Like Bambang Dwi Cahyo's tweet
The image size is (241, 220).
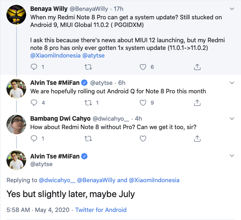(x=143, y=139)
